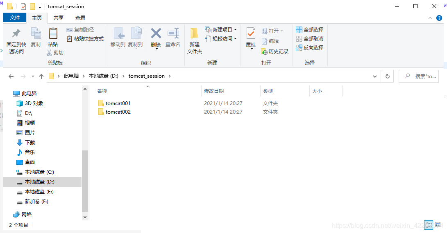Open the Copy to (复制到) menu
Screen dimensions: 447x233
(x=135, y=38)
